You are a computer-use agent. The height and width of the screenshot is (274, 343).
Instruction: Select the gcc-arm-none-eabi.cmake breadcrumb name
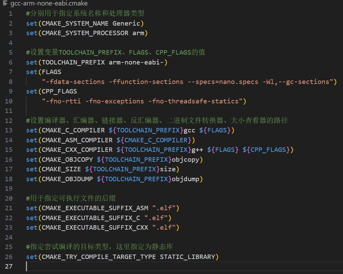[x=49, y=3]
